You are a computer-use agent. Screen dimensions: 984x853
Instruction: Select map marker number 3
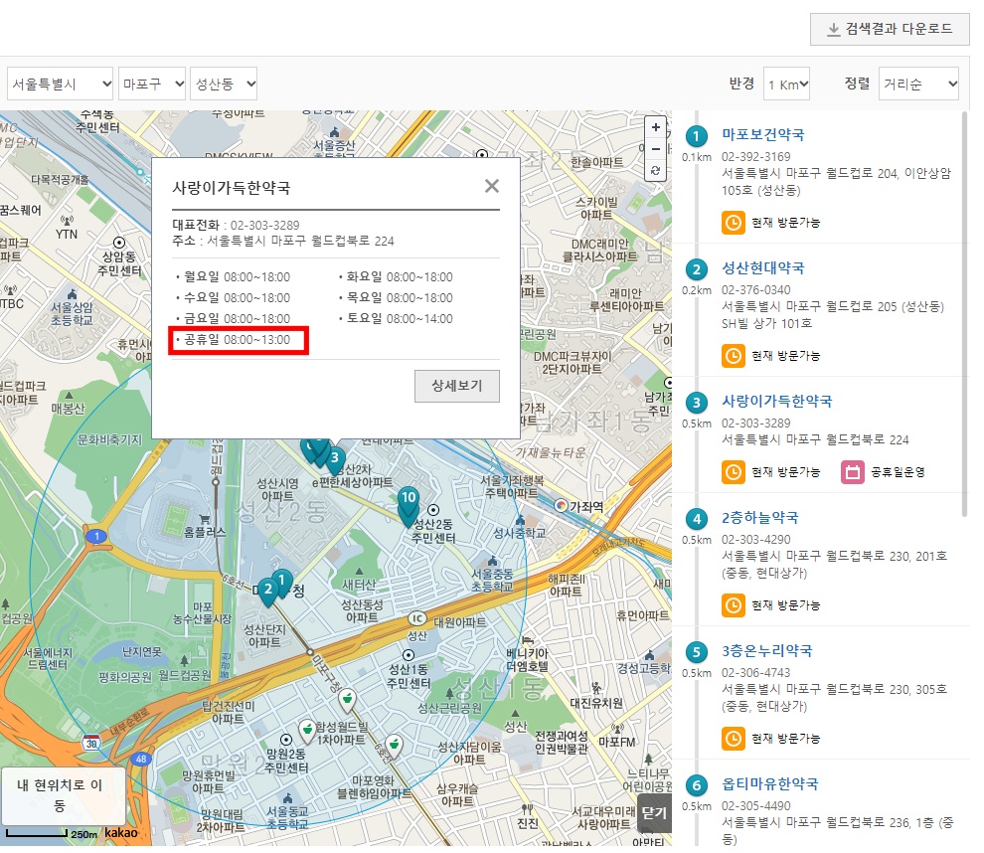click(335, 461)
